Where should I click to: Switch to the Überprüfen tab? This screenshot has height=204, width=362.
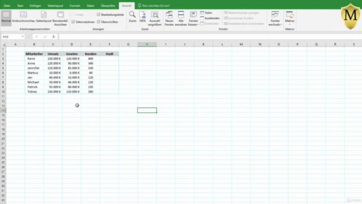click(x=108, y=6)
